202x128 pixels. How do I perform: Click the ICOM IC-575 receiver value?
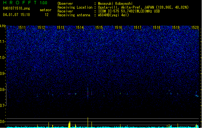(x=129, y=11)
